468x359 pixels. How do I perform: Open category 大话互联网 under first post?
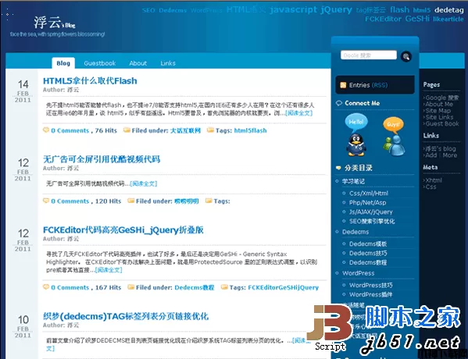point(185,130)
